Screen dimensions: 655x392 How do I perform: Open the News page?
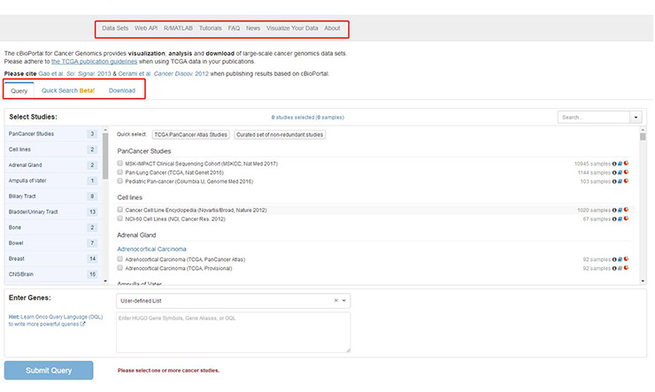(x=253, y=28)
